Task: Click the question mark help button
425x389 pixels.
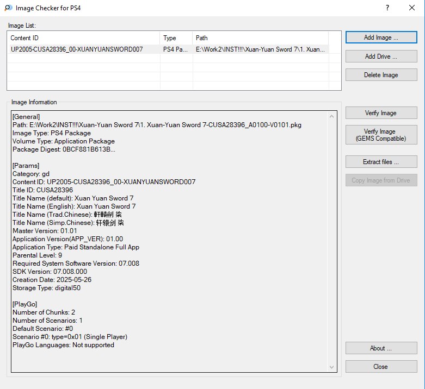Action: [387, 8]
